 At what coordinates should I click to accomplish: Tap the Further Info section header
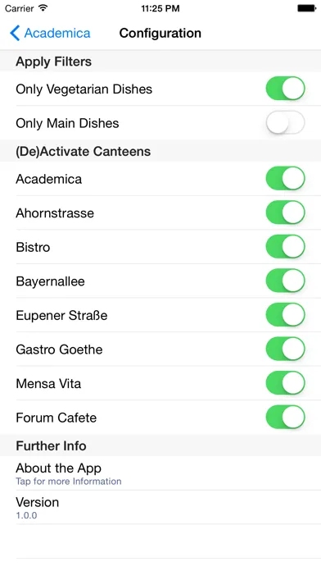pos(52,445)
